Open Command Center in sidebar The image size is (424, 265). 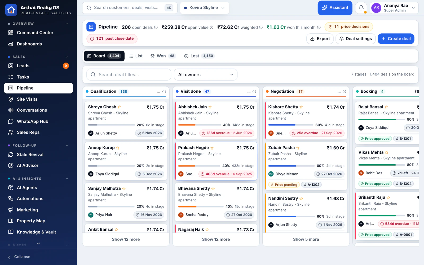[38, 33]
